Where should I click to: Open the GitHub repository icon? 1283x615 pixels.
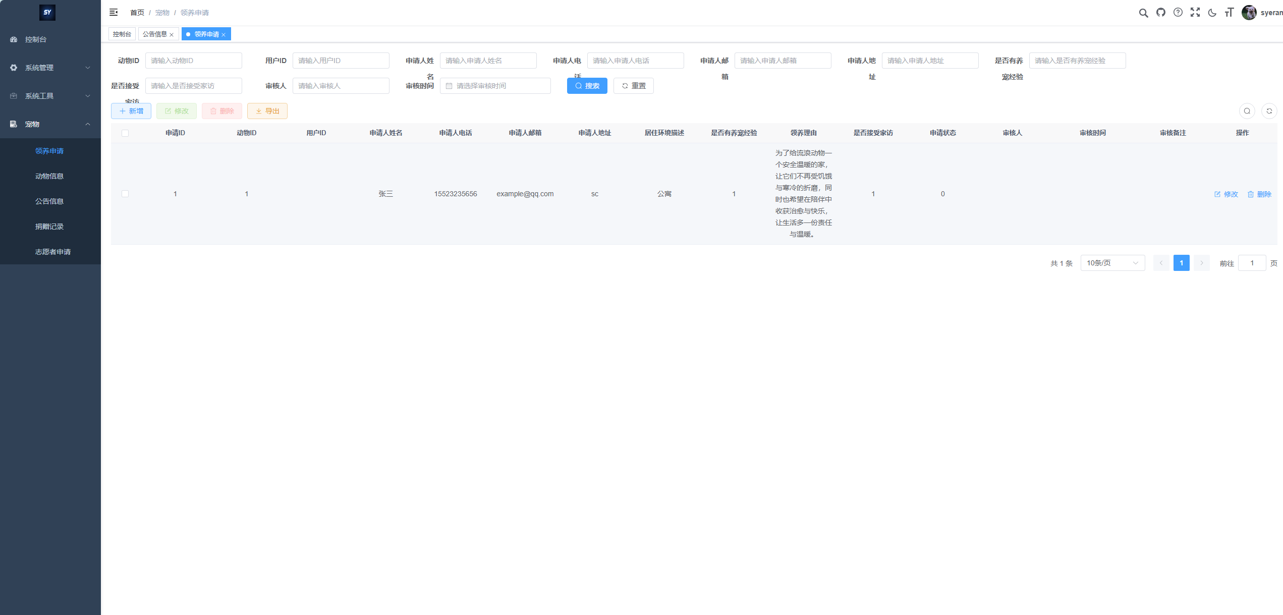[1161, 13]
